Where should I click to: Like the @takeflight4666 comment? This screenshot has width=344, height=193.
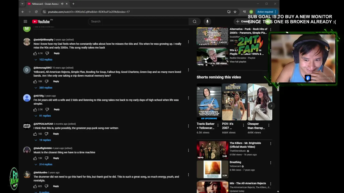[35, 158]
